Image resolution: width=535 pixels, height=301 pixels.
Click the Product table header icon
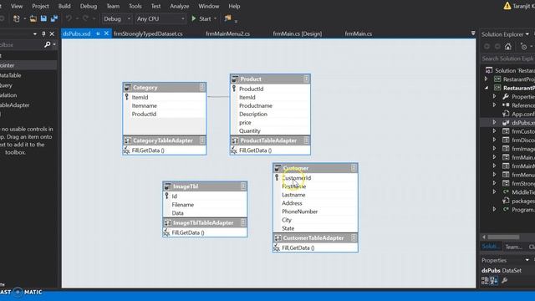click(x=235, y=79)
